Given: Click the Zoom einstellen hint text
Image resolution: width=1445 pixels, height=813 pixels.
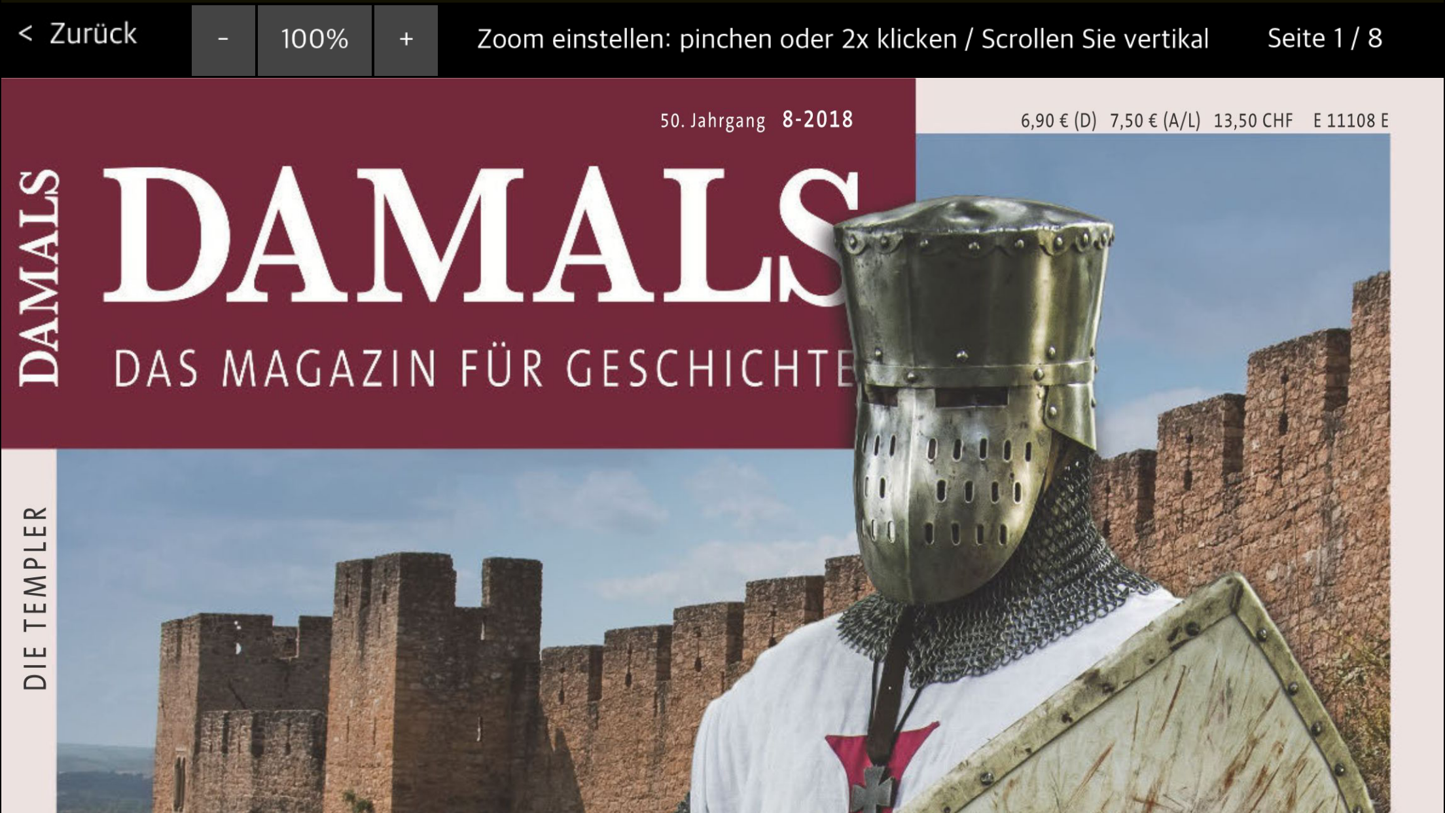Looking at the screenshot, I should pos(842,39).
